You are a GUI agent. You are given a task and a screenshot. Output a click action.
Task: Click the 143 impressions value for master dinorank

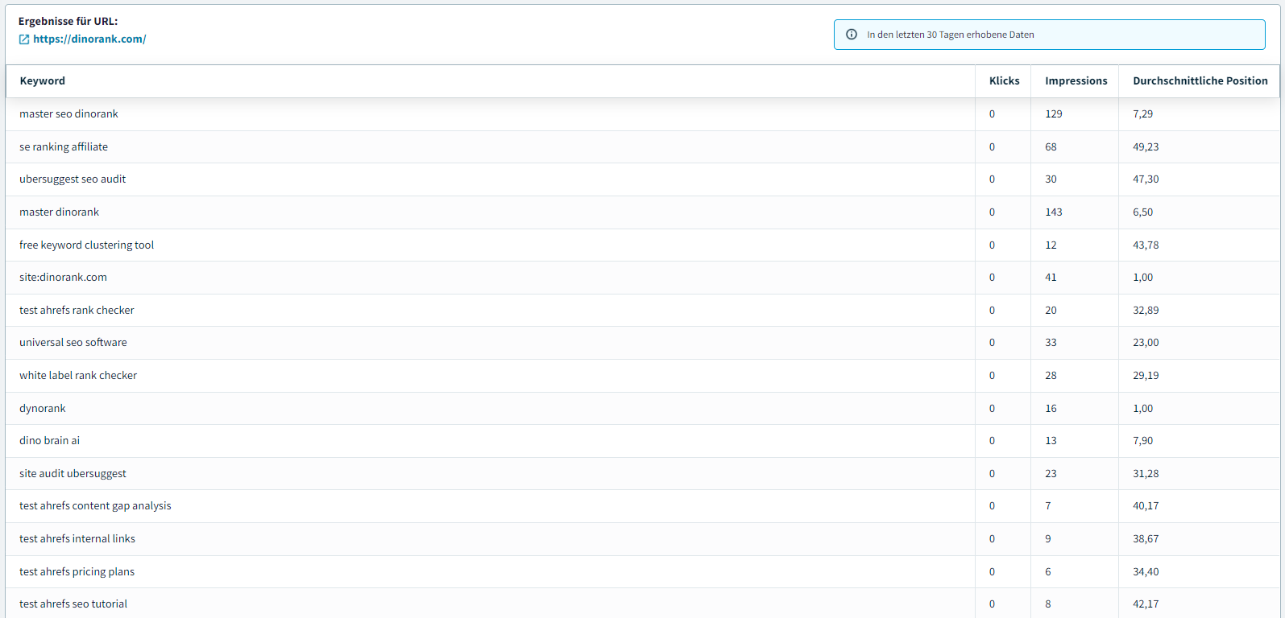(1053, 212)
